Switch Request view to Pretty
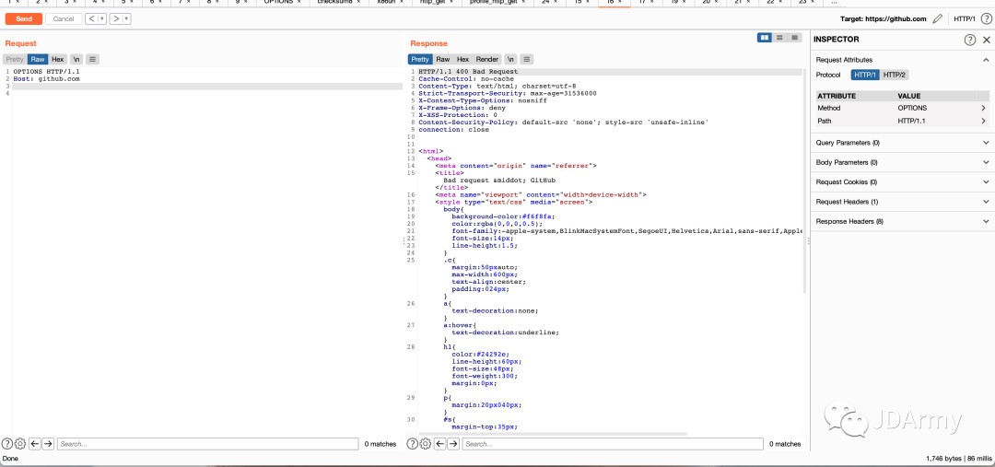995x467 pixels. pos(15,59)
